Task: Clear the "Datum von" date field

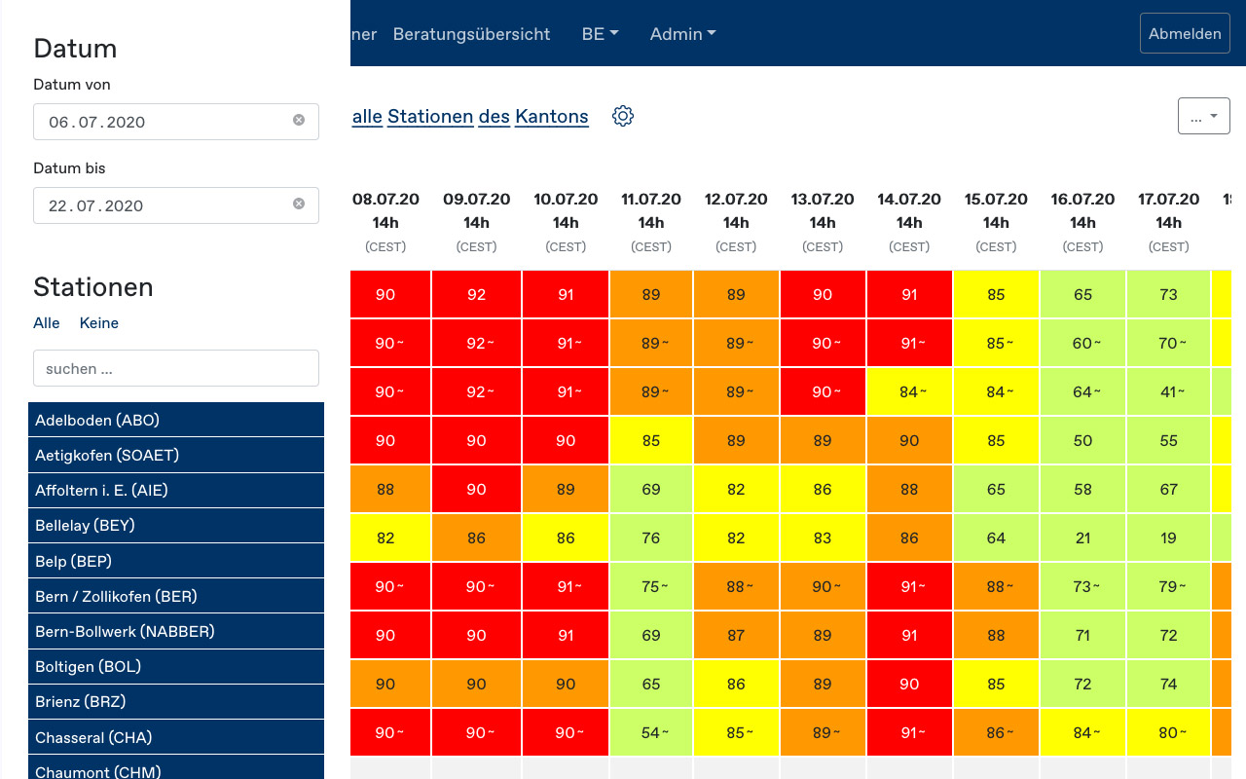Action: (299, 120)
